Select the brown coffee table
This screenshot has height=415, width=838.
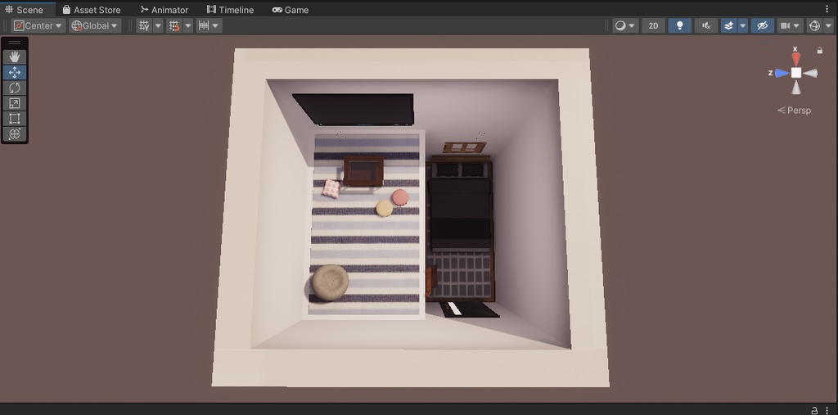coord(363,171)
